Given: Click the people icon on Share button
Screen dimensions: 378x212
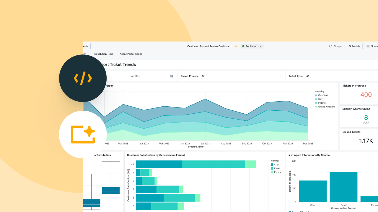Looking at the screenshot, I should pos(368,46).
